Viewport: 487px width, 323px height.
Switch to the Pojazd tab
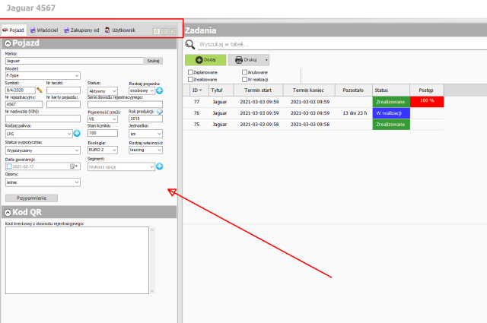tap(14, 30)
